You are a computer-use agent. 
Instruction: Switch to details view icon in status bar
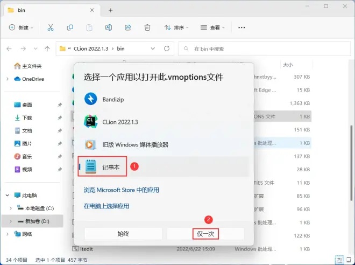click(x=339, y=260)
